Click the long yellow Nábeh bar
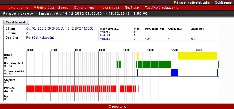The image size is (234, 109). point(198,56)
